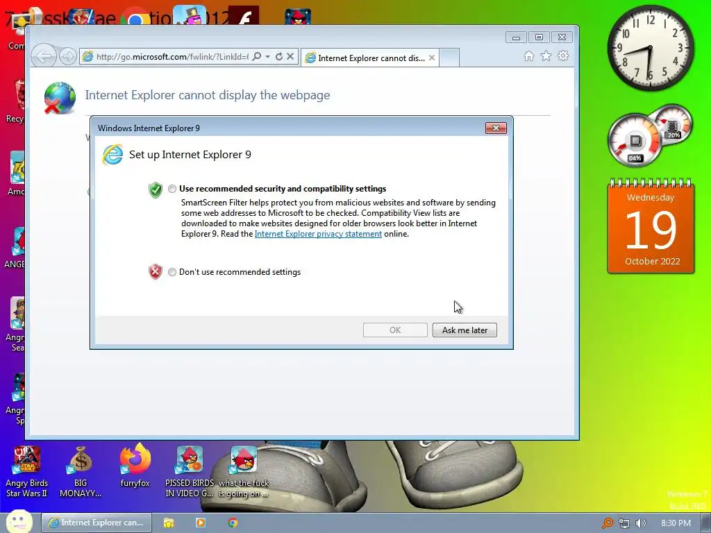Open the volume speaker tray icon

tap(641, 523)
